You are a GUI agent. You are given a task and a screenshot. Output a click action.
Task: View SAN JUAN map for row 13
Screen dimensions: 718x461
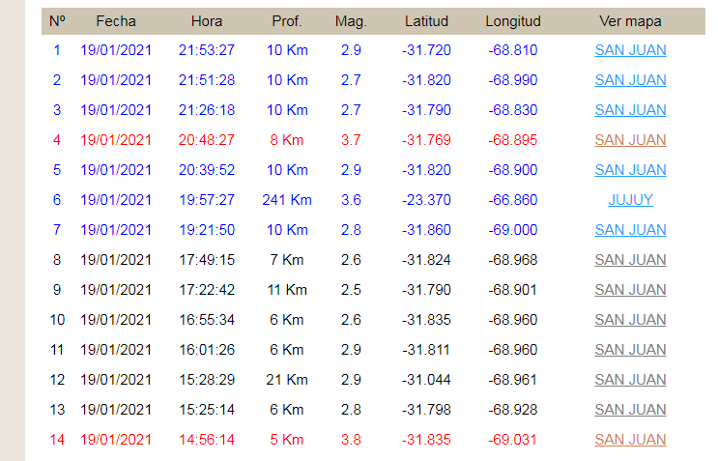point(630,410)
